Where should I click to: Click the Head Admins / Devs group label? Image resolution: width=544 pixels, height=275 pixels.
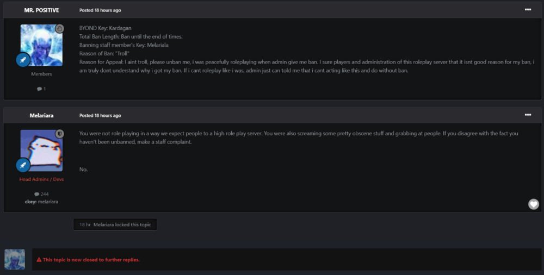tap(41, 179)
